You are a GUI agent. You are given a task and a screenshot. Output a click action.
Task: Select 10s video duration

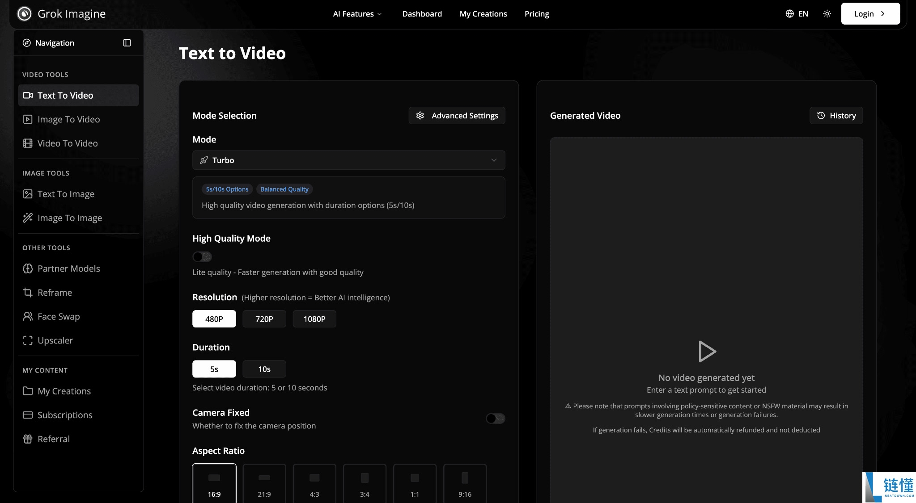[x=264, y=369]
